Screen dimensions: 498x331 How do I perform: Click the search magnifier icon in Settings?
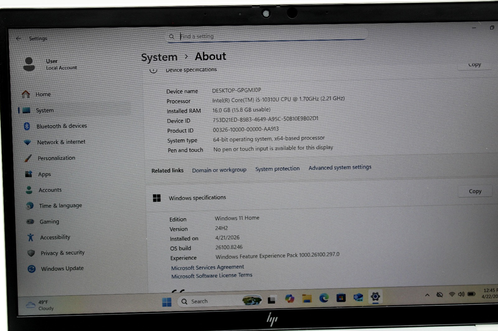[171, 37]
